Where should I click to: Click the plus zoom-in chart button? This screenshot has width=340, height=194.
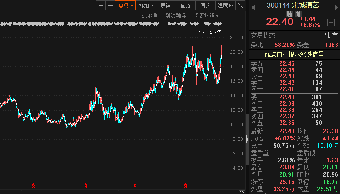tap(101, 6)
